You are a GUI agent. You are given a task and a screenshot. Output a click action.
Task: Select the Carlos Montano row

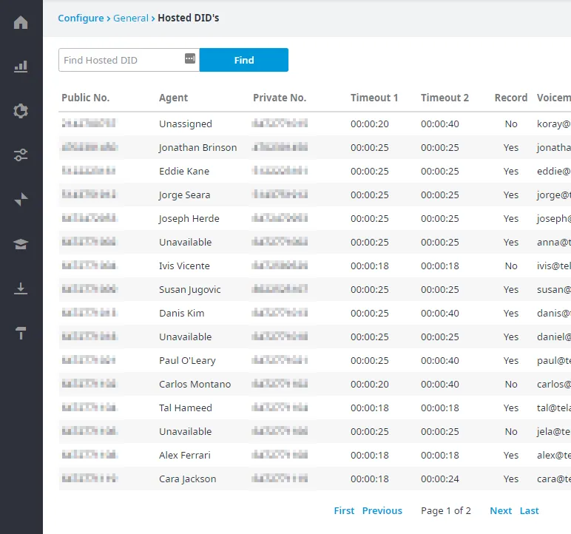(314, 385)
